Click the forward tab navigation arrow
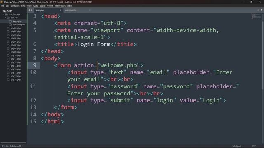Viewport: 264px width, 148px height. [x=31, y=10]
